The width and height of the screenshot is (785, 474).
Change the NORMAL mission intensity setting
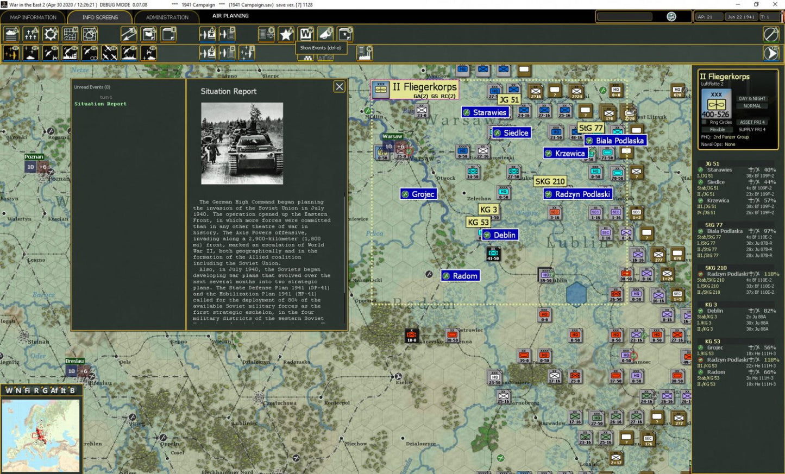click(752, 106)
